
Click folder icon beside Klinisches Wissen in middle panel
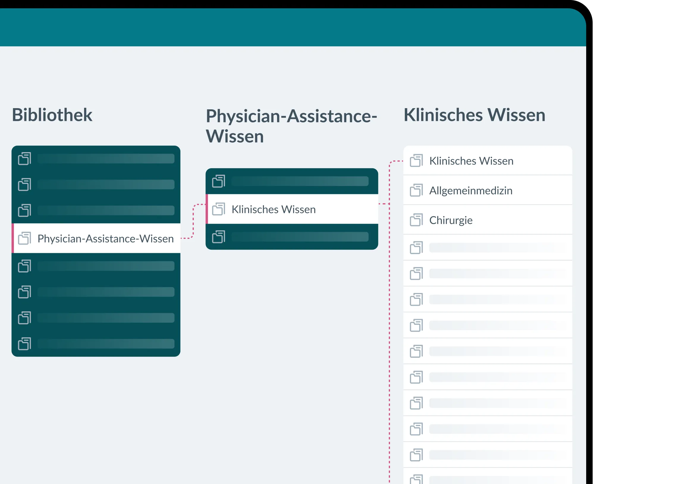(218, 209)
